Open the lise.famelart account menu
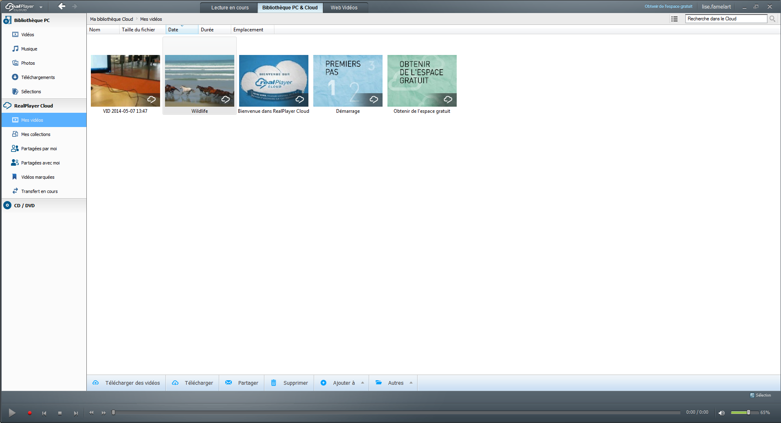 pos(716,7)
